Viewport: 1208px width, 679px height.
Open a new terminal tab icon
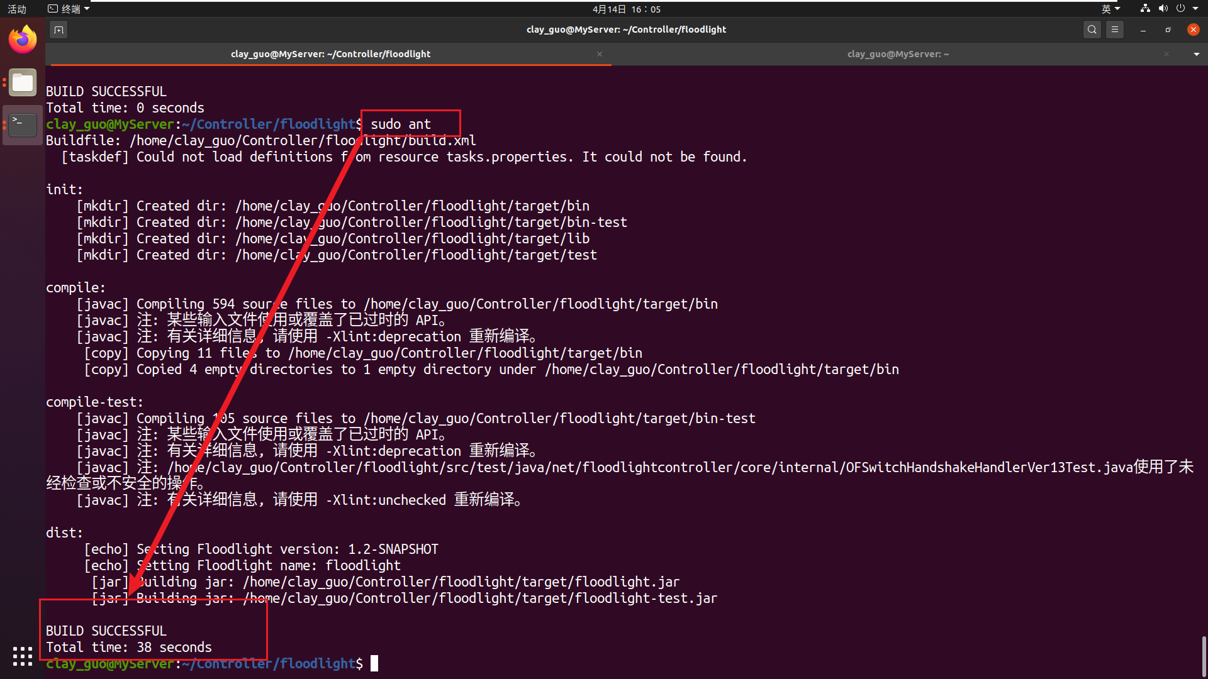[59, 30]
